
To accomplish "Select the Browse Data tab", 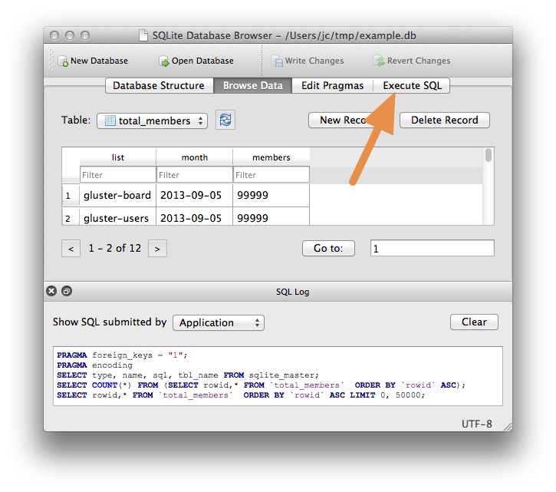I will click(x=252, y=85).
